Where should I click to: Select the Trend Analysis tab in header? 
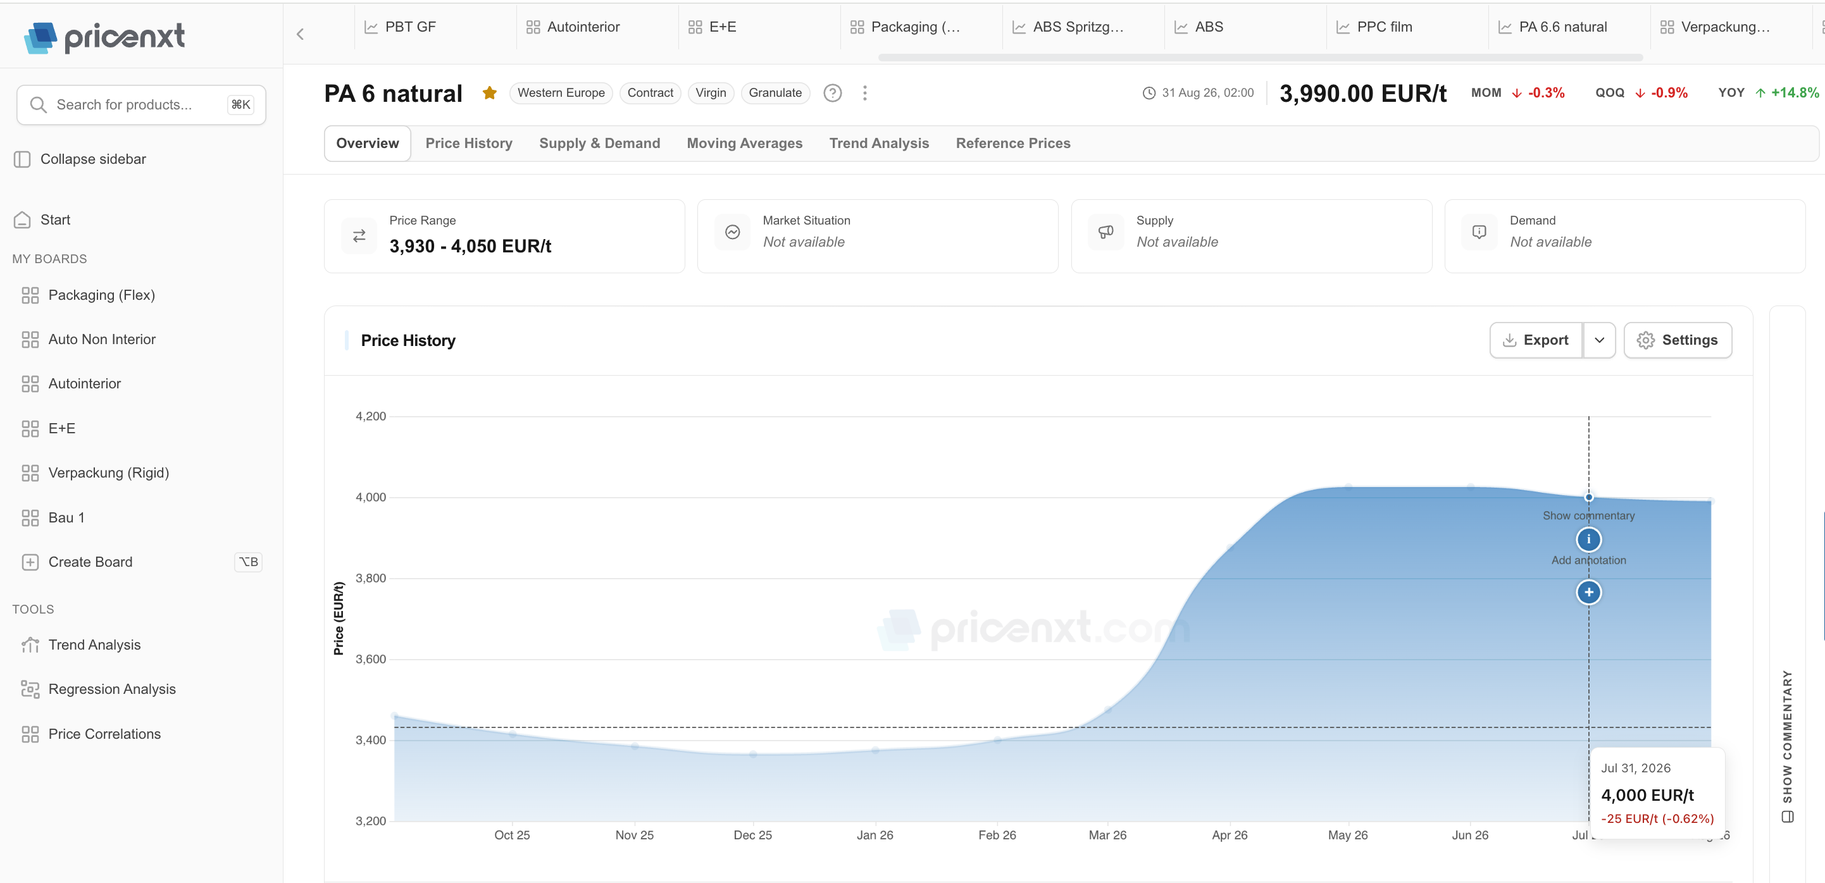(x=879, y=143)
